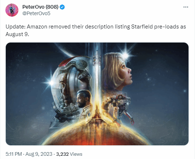Image resolution: width=195 pixels, height=159 pixels.
Task: Open the @PeterOvo5 handle link
Action: click(x=36, y=13)
